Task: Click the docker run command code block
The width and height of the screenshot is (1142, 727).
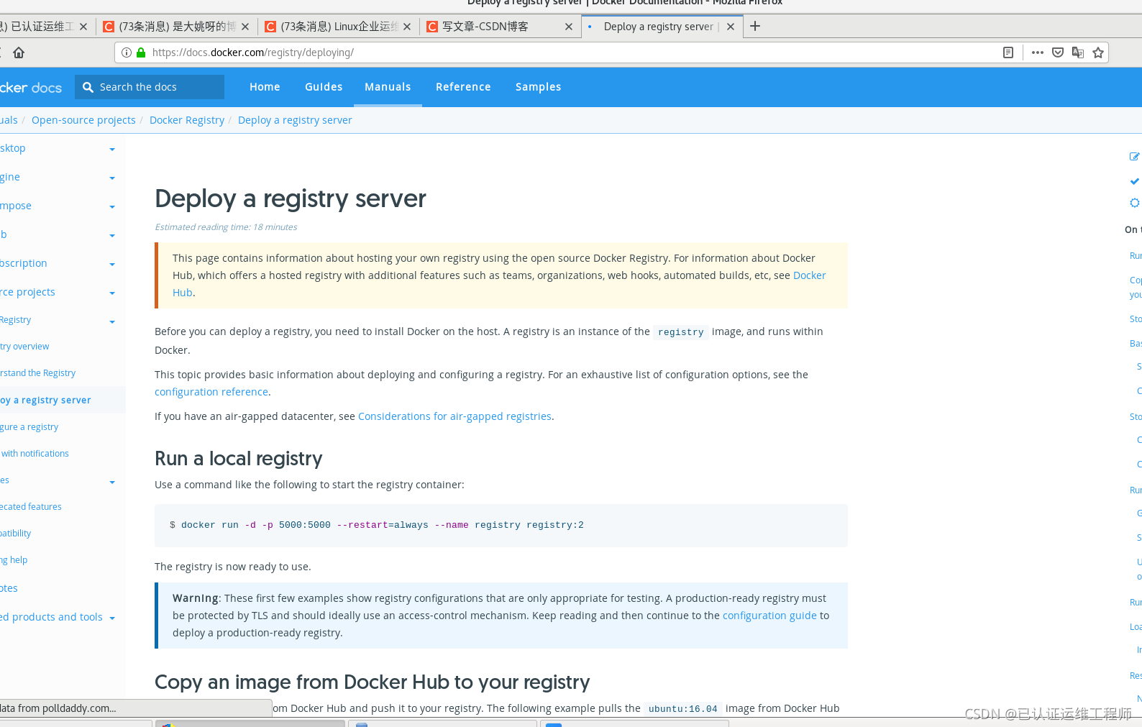Action: tap(501, 526)
